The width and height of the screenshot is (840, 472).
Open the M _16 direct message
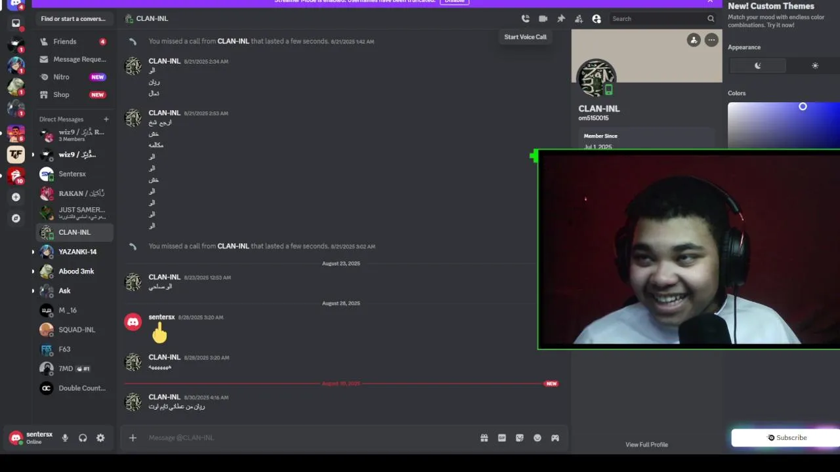[x=74, y=310]
